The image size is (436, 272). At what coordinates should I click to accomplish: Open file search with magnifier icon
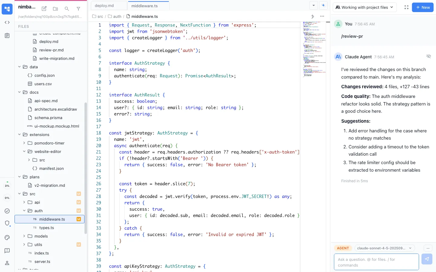(67, 9)
